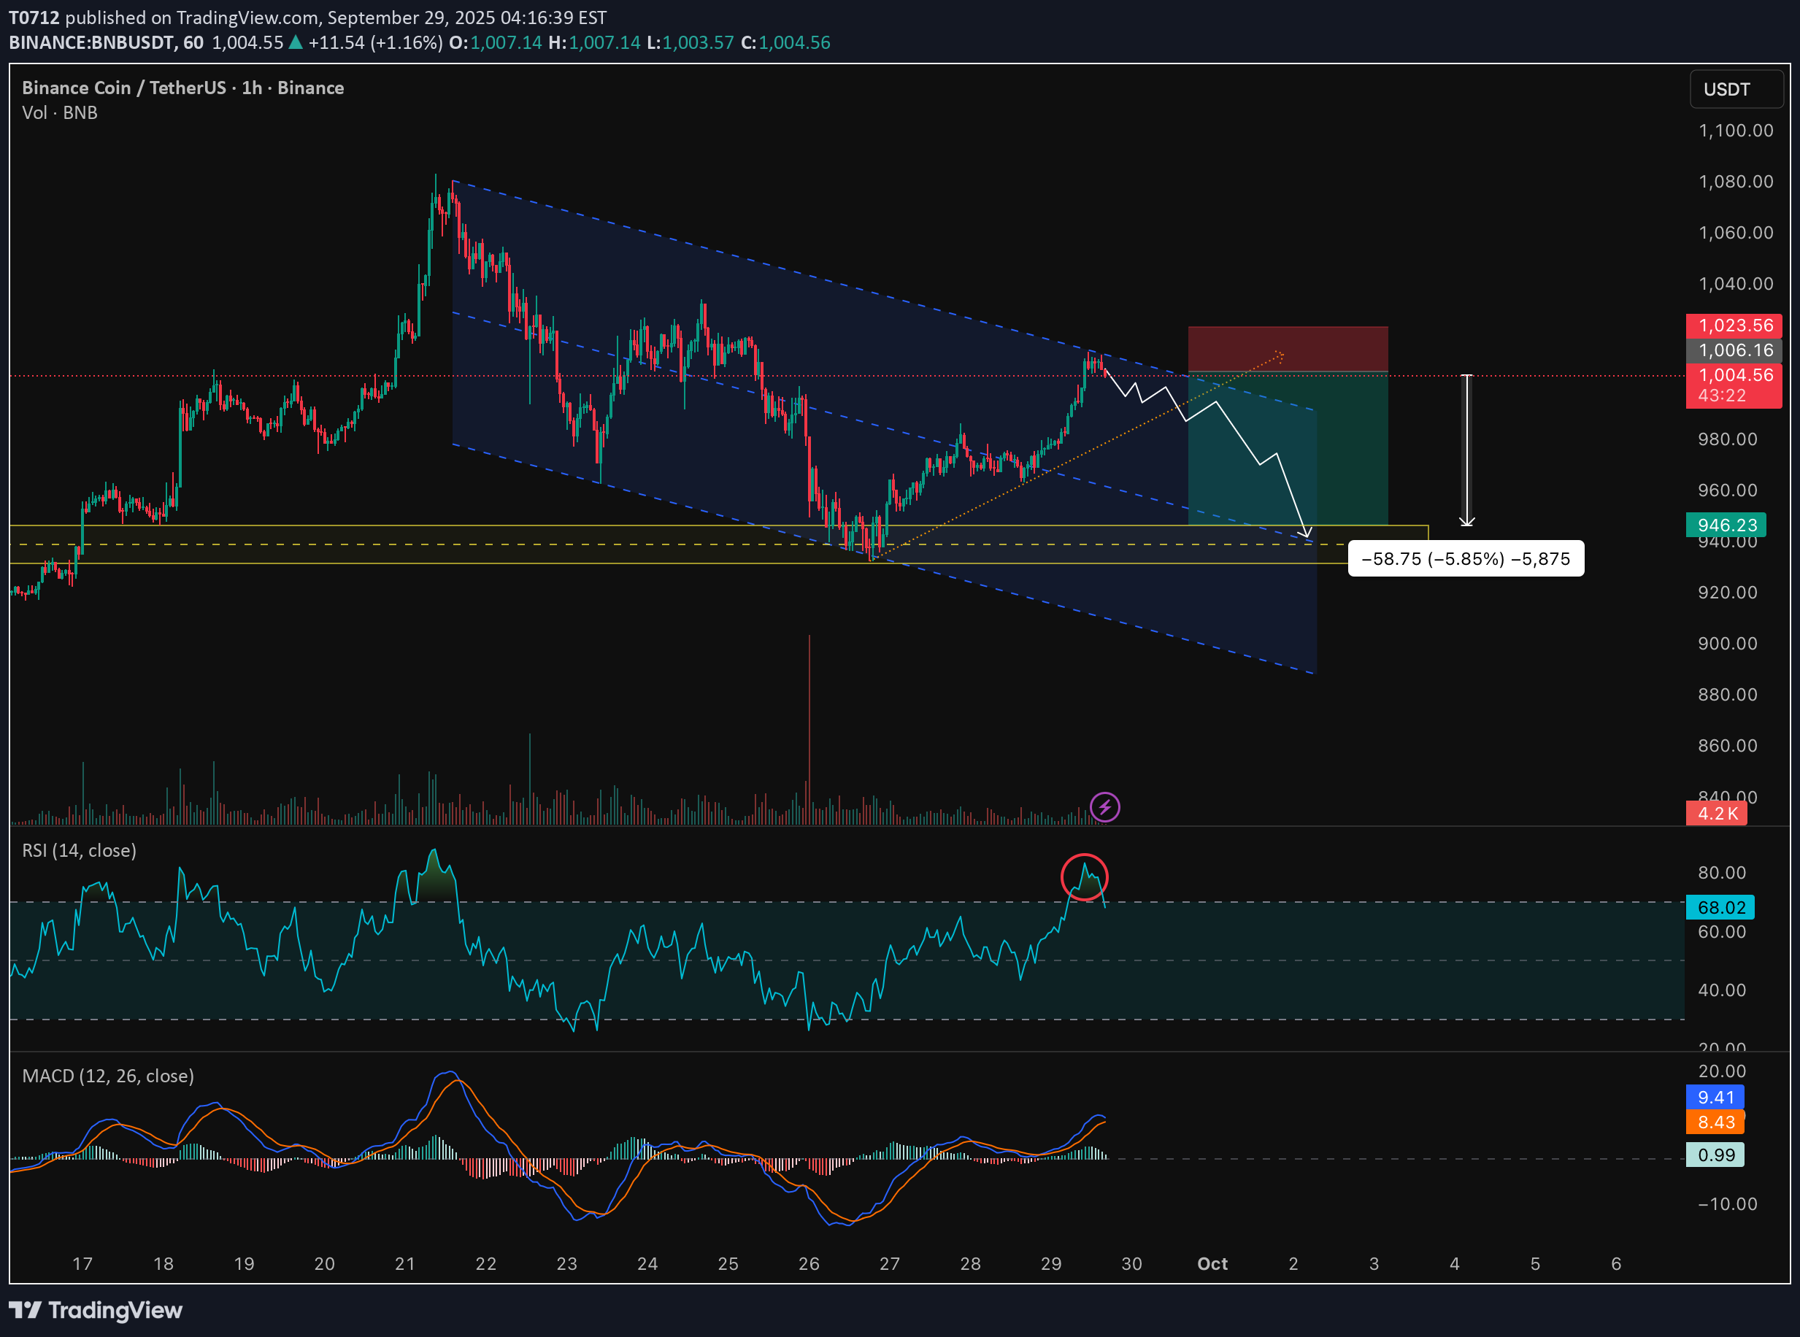Click the TradingView logo at bottom left

coord(96,1309)
